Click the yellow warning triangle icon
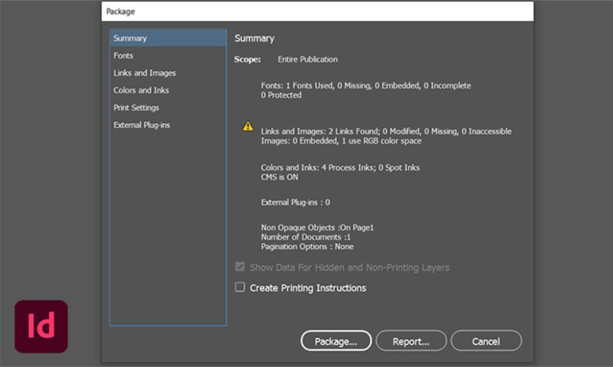Viewport: 613px width, 367px height. tap(248, 126)
